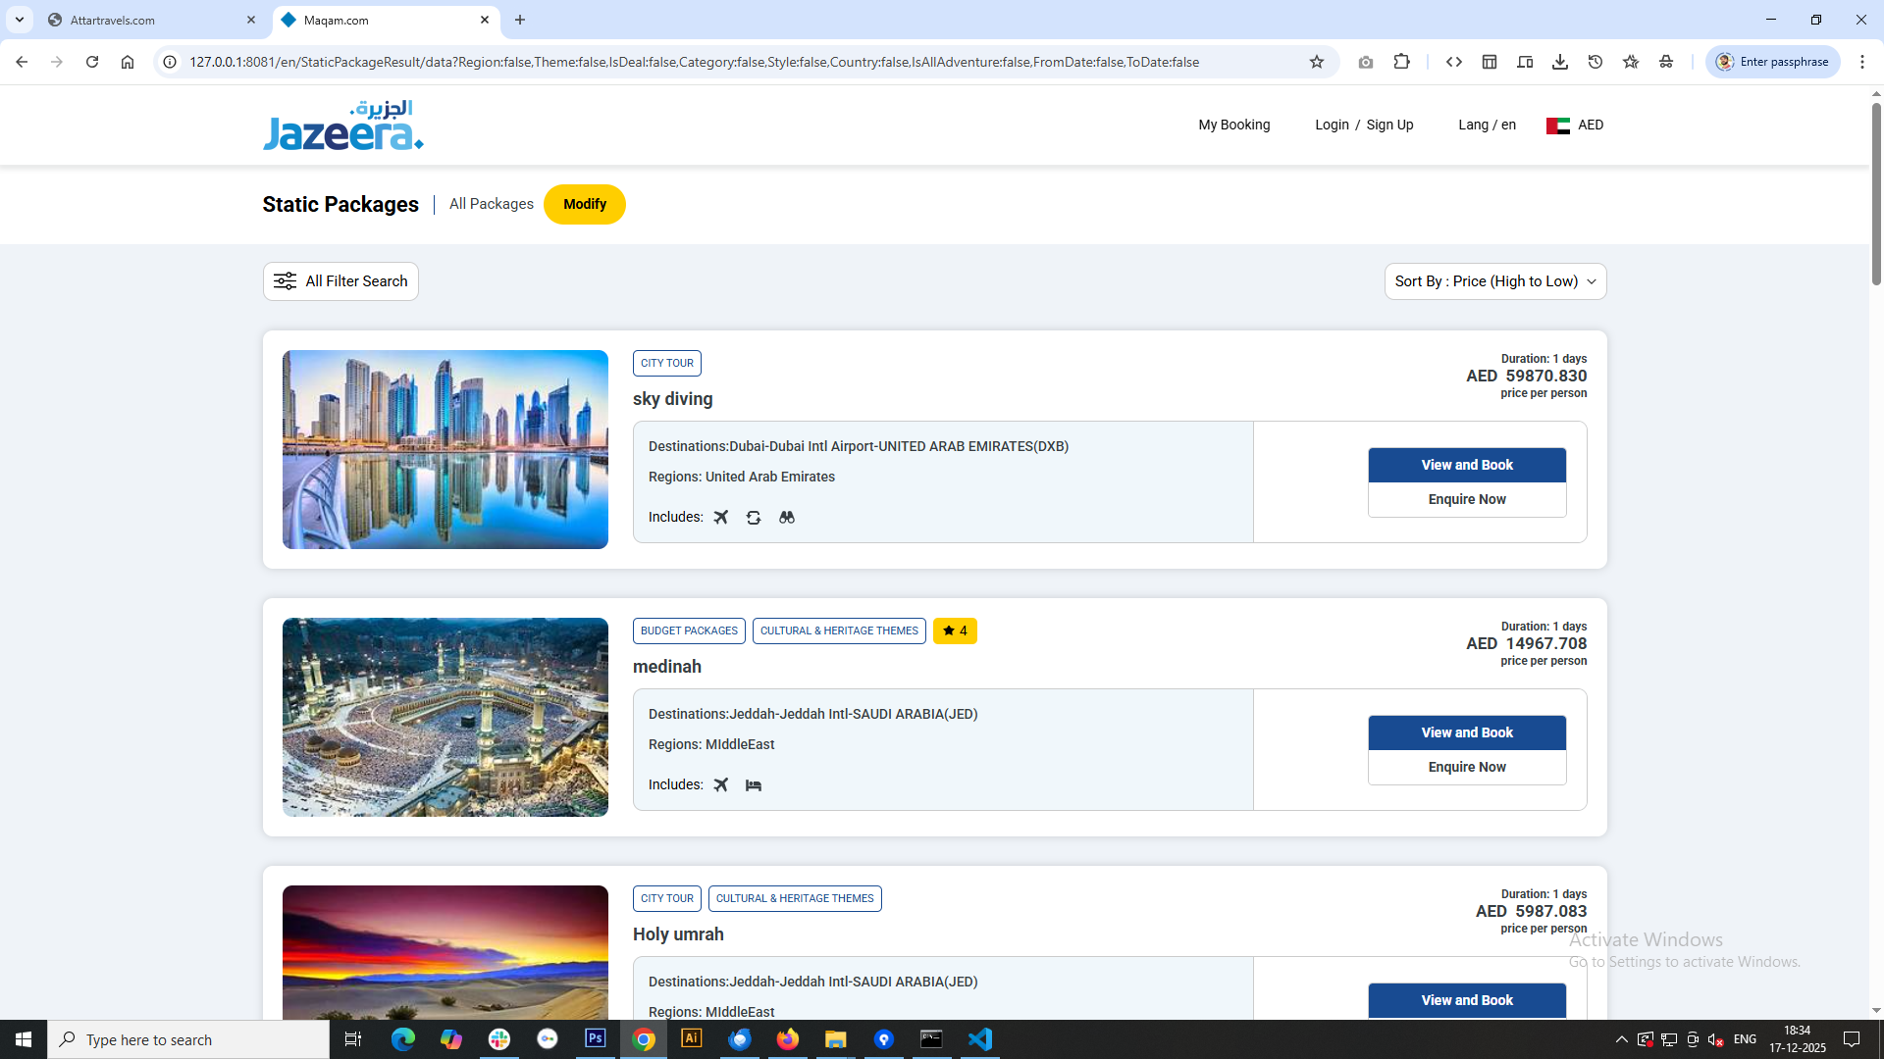Viewport: 1884px width, 1059px height.
Task: Open My Booking menu item
Action: point(1233,125)
